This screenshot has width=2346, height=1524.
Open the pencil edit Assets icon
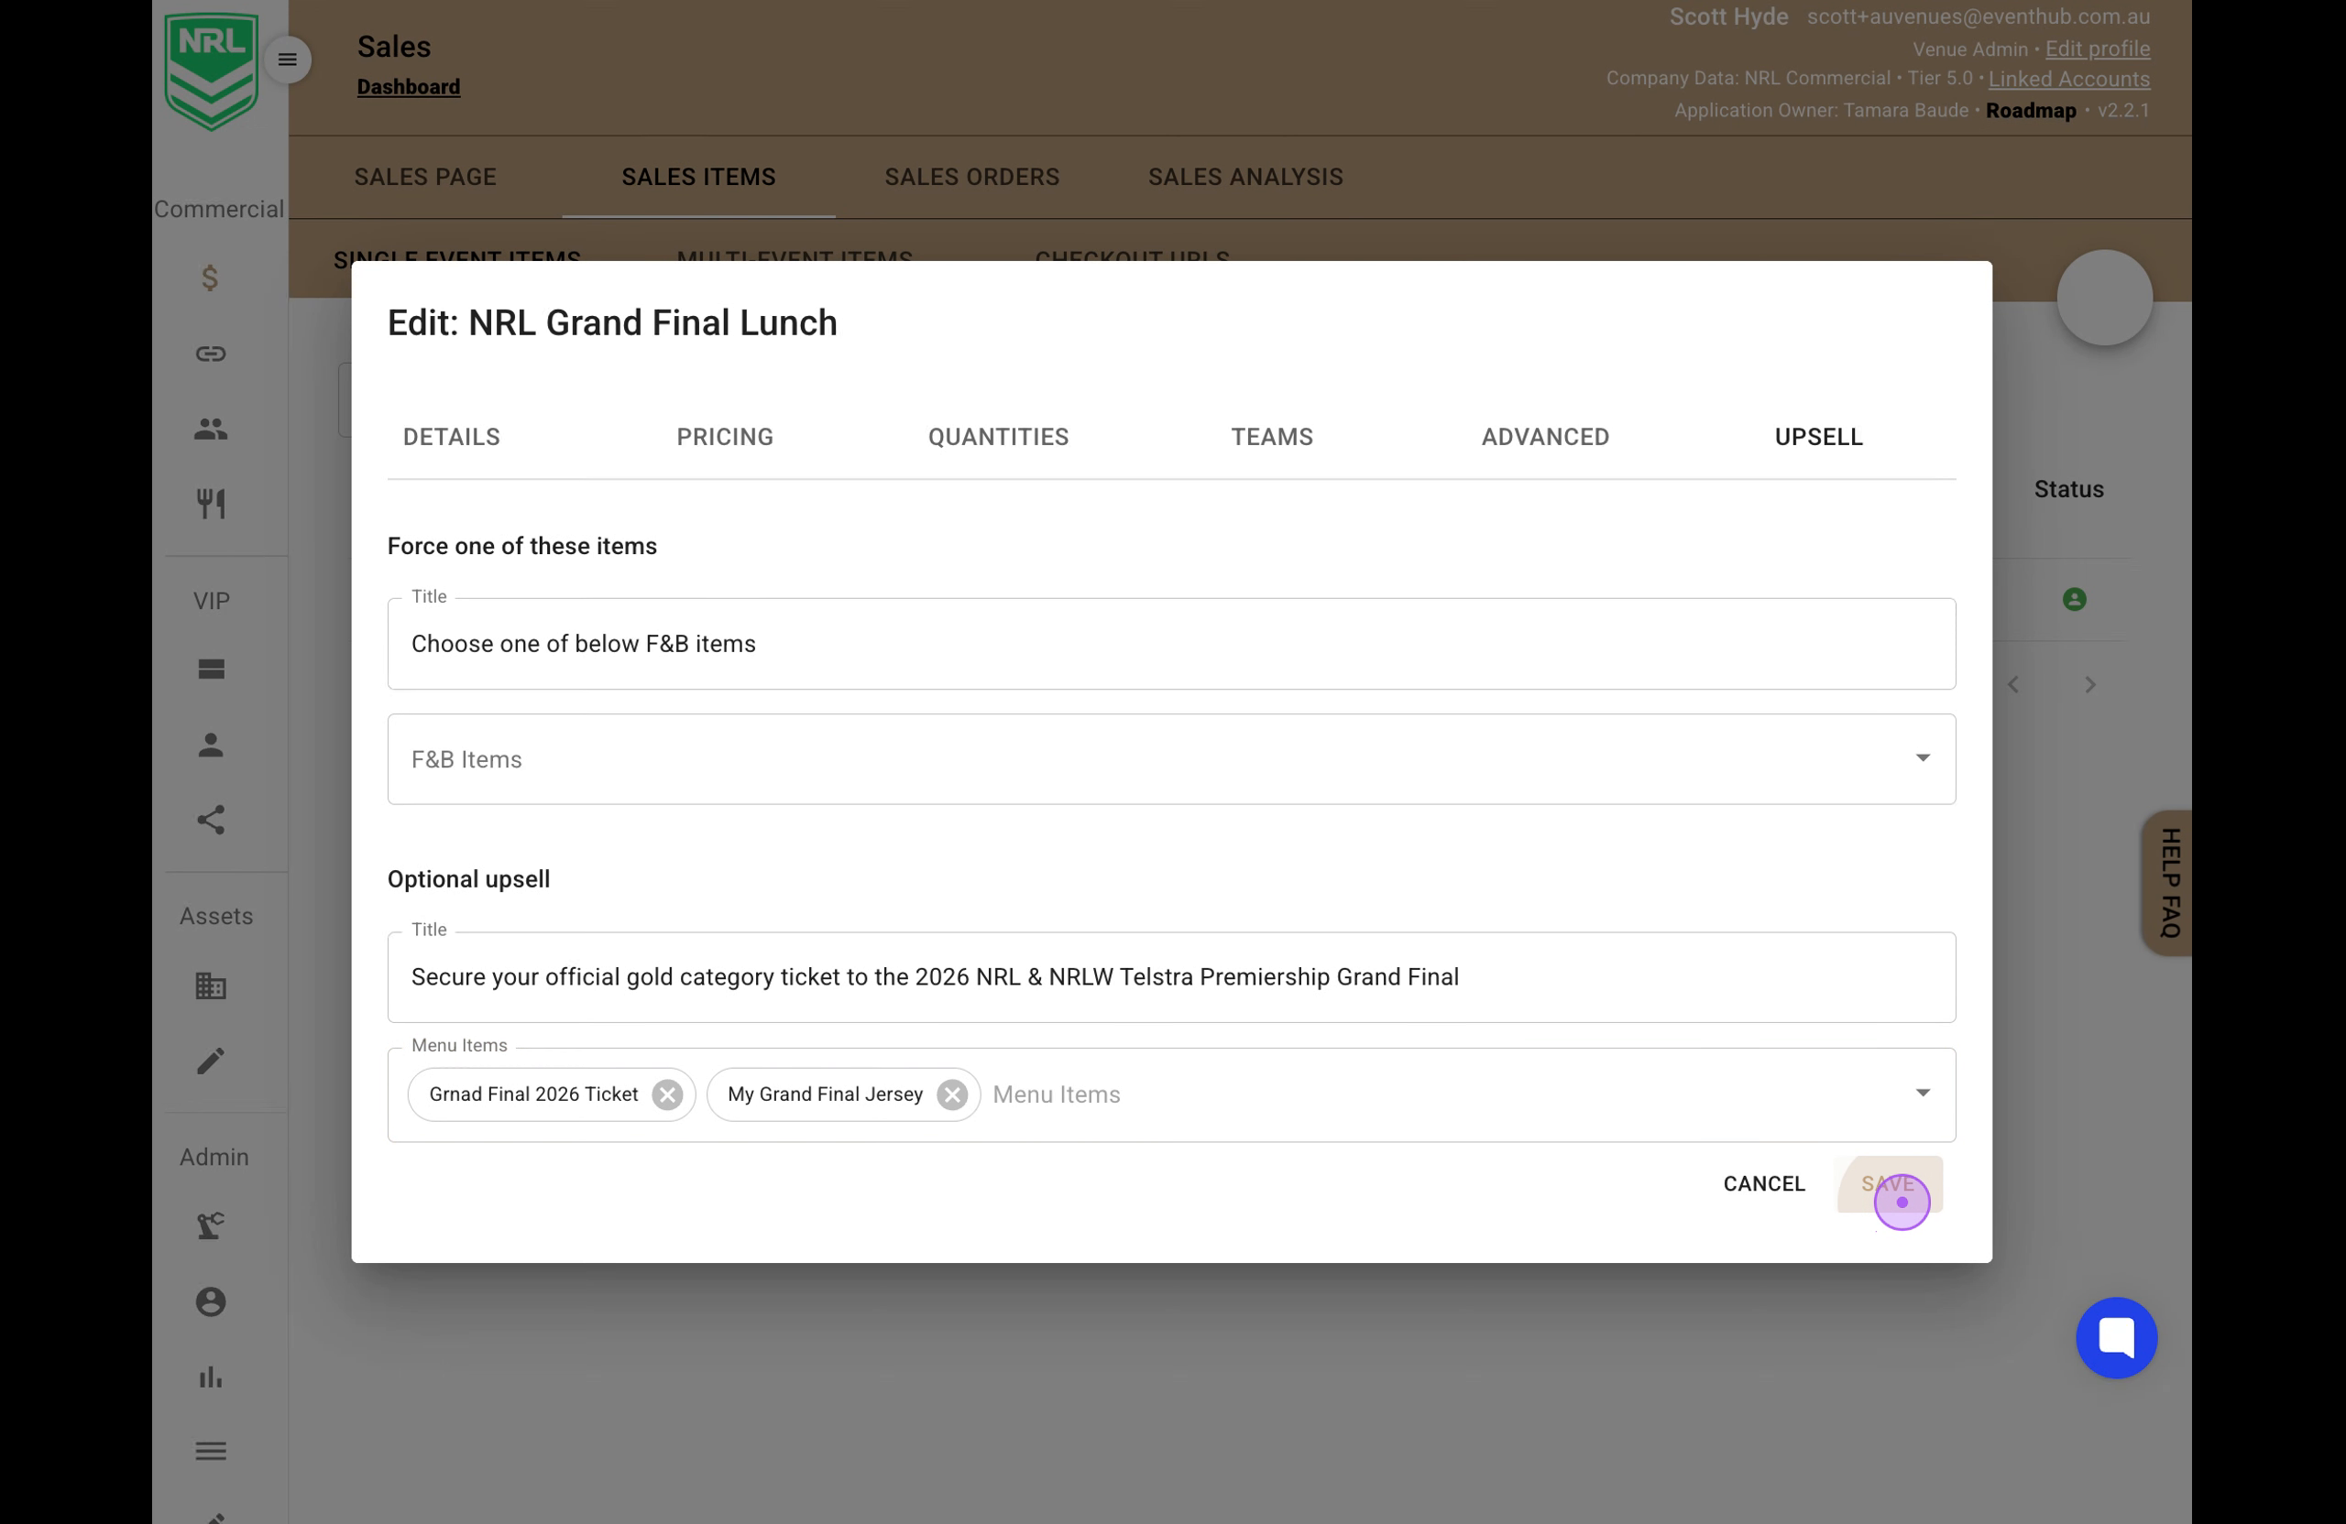click(211, 1061)
